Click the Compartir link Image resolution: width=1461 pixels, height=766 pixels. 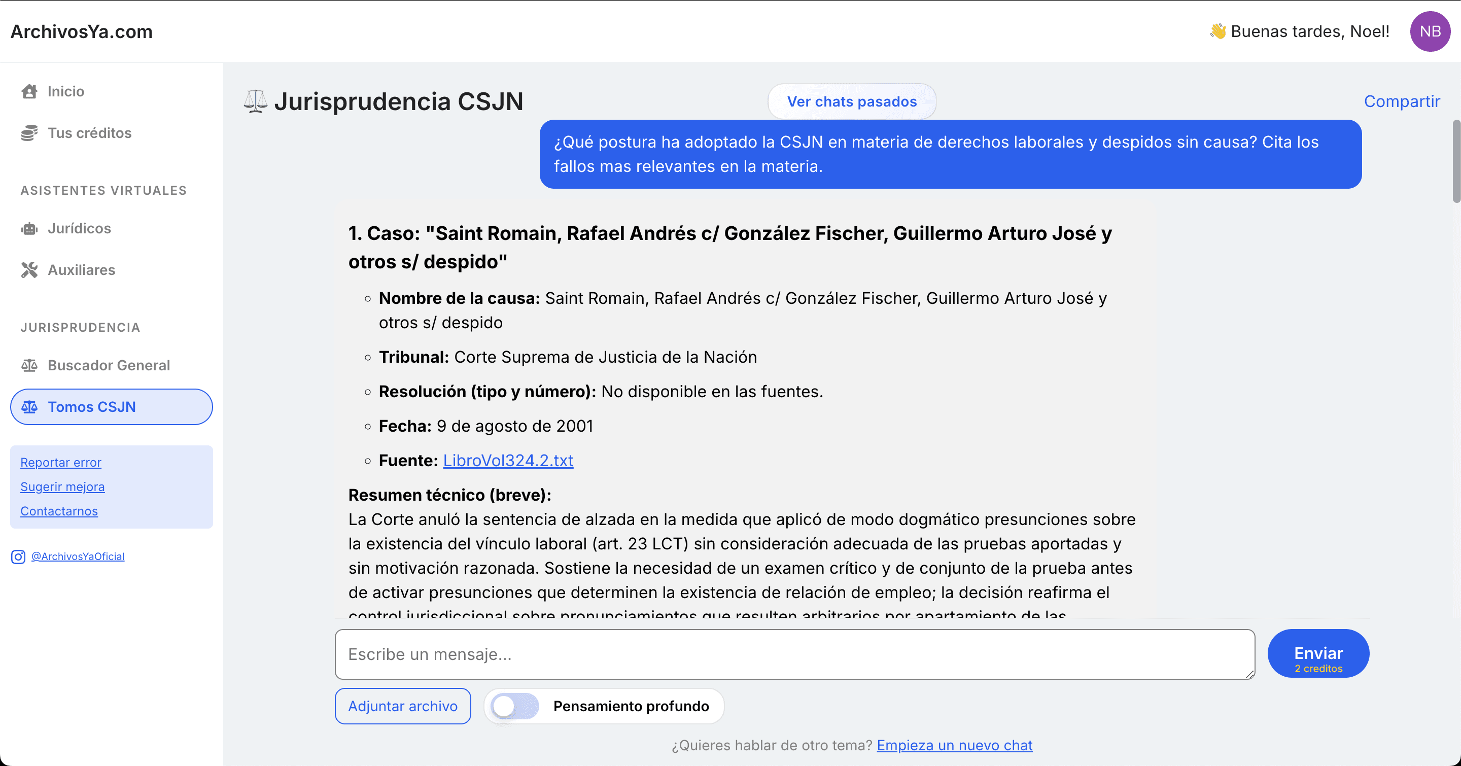pyautogui.click(x=1402, y=101)
